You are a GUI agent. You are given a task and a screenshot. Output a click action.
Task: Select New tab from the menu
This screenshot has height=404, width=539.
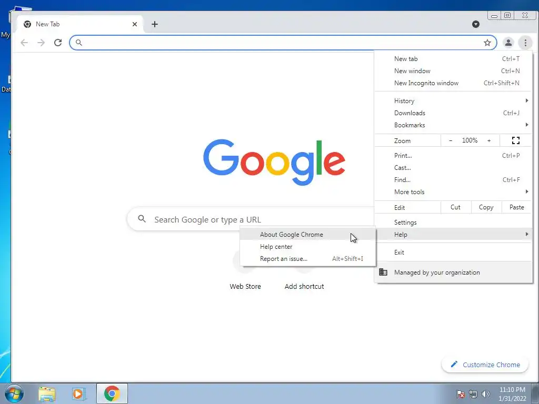453,59
